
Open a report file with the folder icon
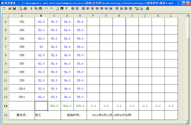10,8
